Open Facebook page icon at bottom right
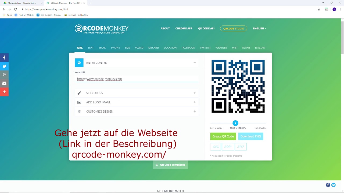The image size is (344, 193). point(328,185)
